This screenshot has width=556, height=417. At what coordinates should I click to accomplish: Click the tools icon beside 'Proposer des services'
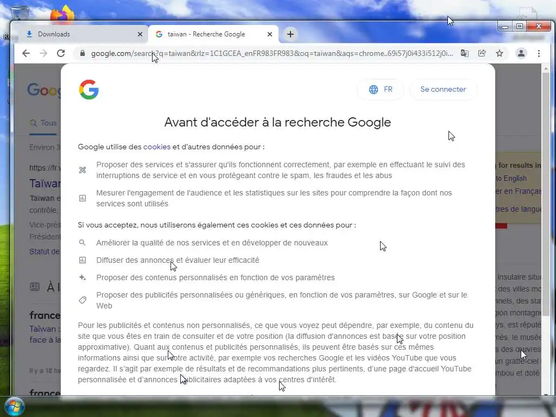pyautogui.click(x=83, y=170)
